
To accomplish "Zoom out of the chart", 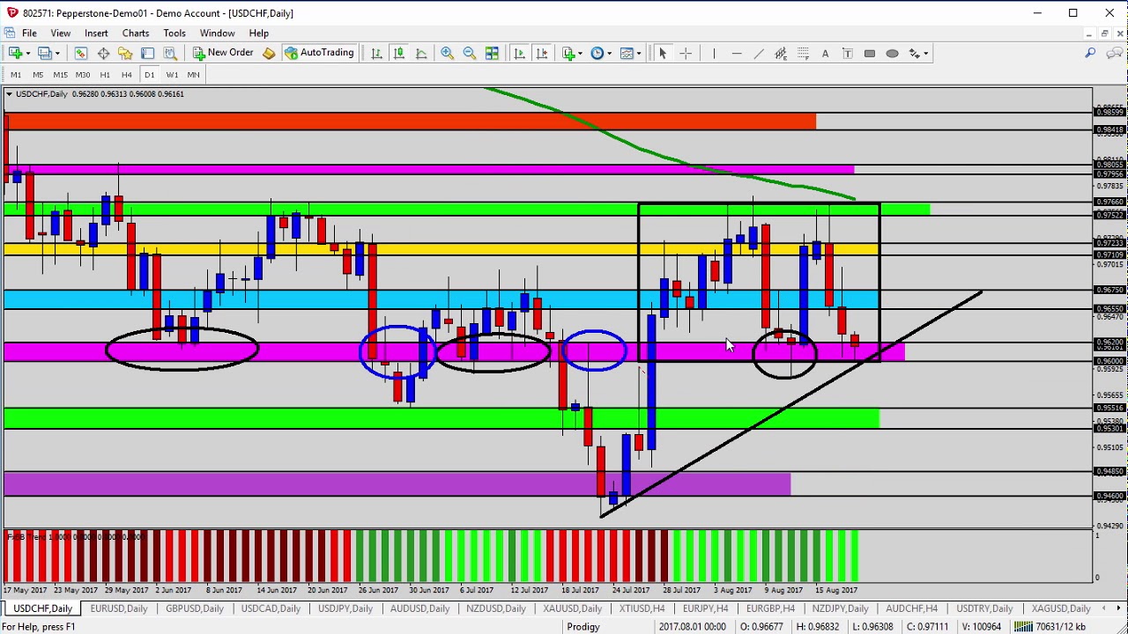I will [x=470, y=53].
